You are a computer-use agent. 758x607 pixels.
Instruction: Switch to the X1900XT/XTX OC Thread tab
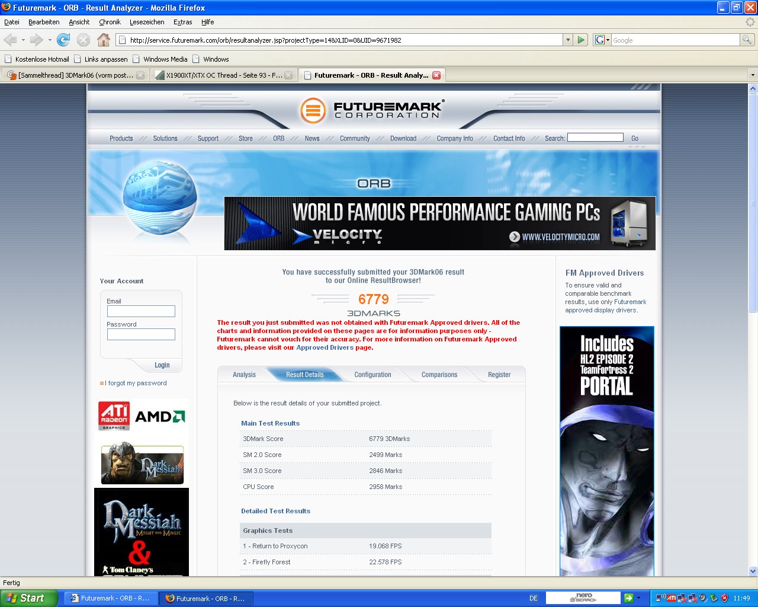(x=223, y=75)
